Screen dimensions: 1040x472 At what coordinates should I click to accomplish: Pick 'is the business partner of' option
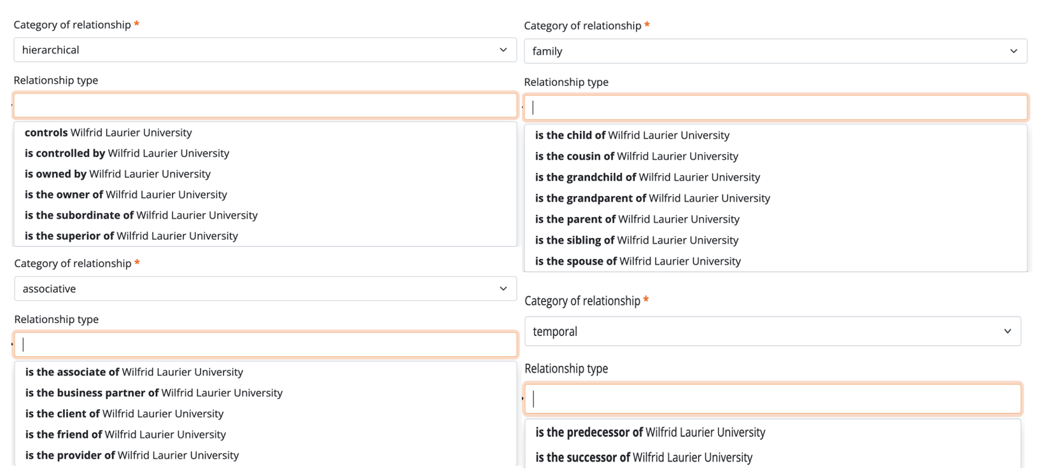pyautogui.click(x=153, y=393)
